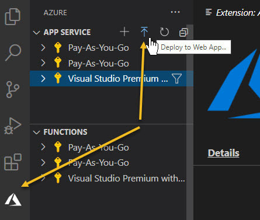Viewport: 260px width, 220px height.
Task: Expand second Pay-As-You-Go under Functions
Action: pyautogui.click(x=43, y=163)
